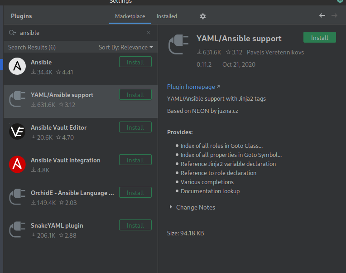The image size is (346, 273).
Task: Select the Ansible result title
Action: 41,62
